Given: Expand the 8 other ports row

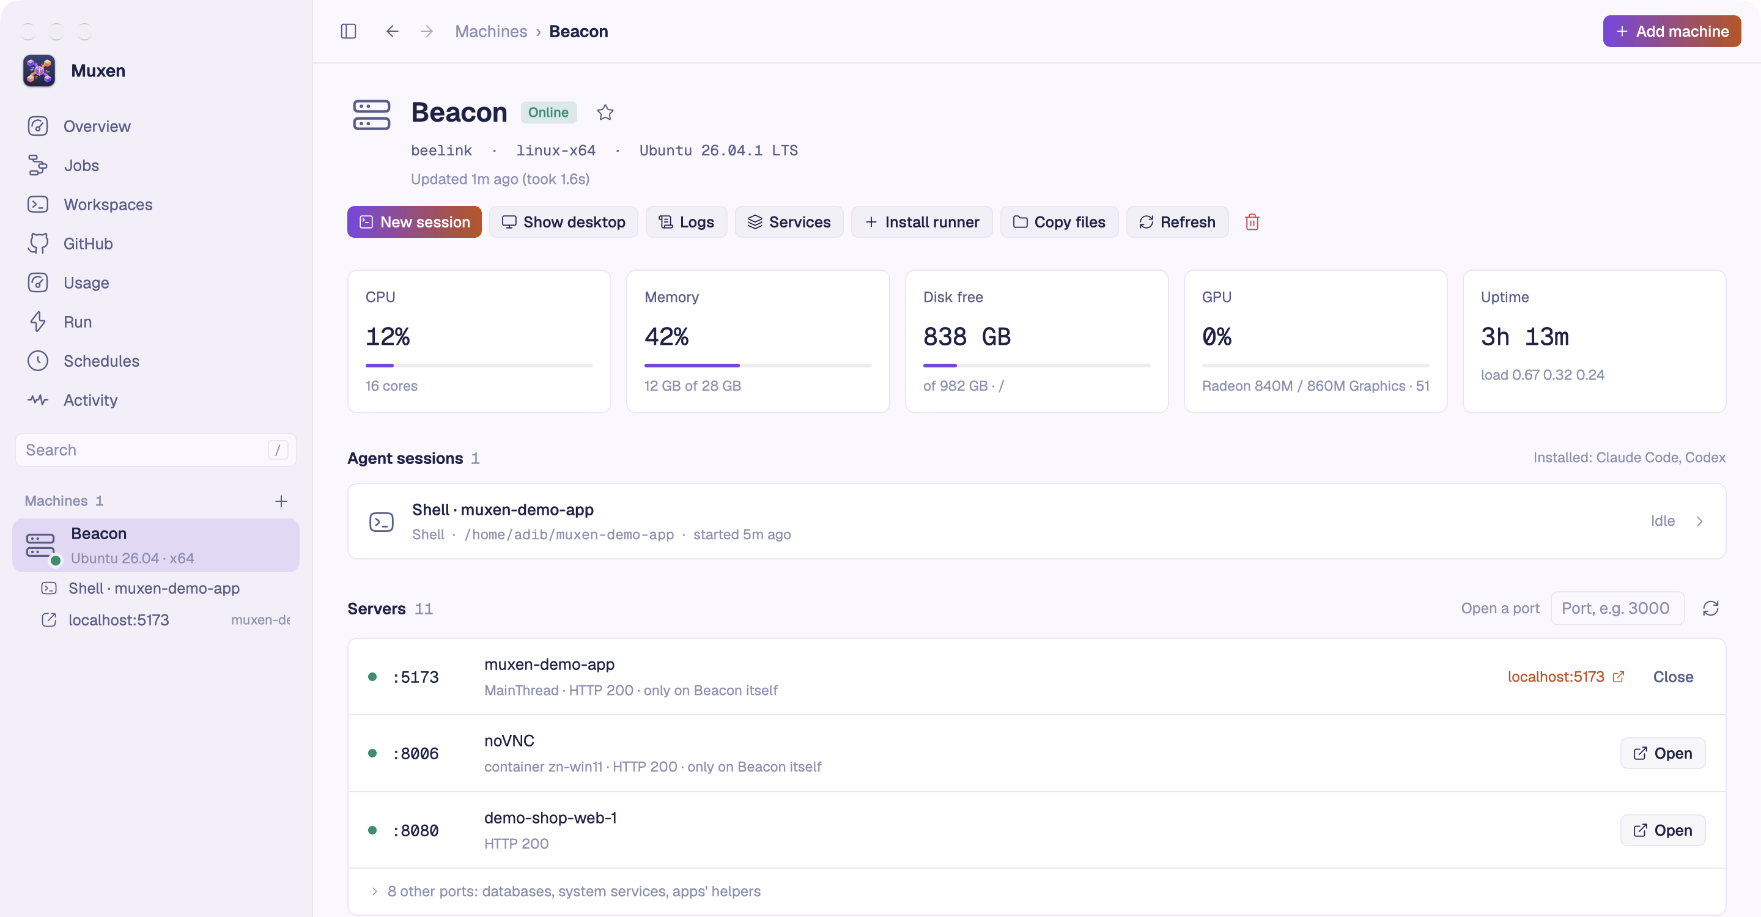Looking at the screenshot, I should [1036, 891].
